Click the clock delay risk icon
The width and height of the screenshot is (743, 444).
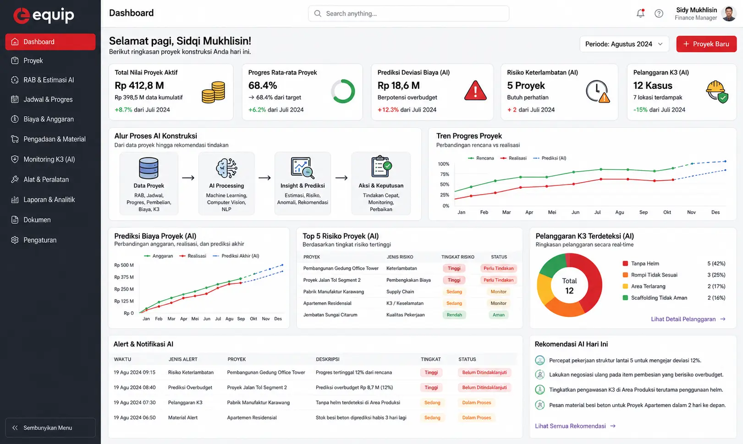click(598, 92)
